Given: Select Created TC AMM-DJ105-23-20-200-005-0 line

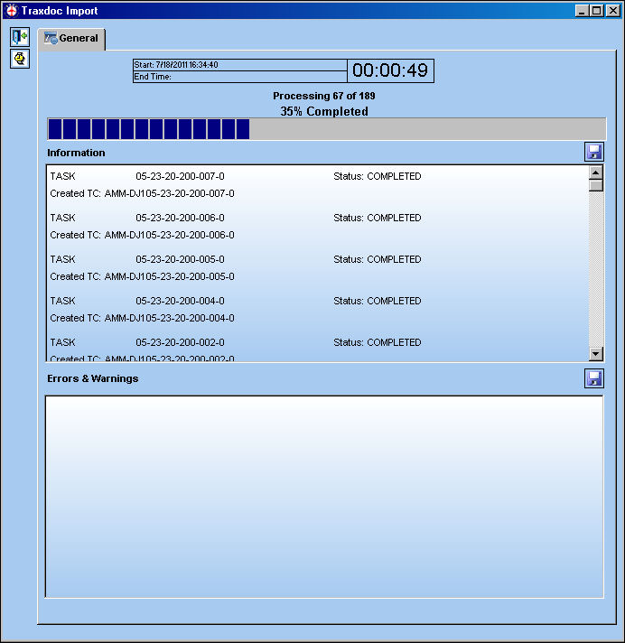Looking at the screenshot, I should click(142, 276).
